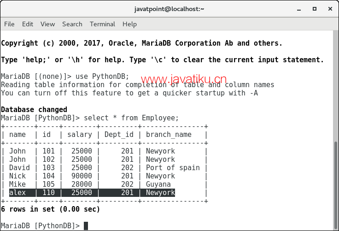Image resolution: width=339 pixels, height=231 pixels.
Task: Click the id value 103
Action: point(49,167)
